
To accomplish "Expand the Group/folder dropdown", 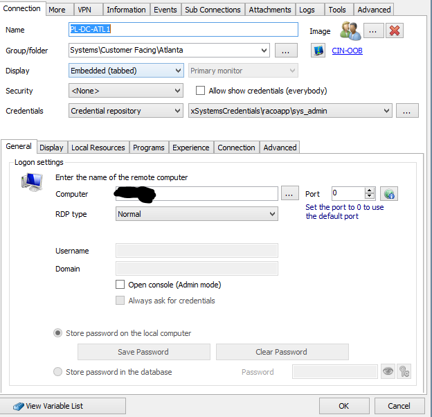I will pos(264,51).
